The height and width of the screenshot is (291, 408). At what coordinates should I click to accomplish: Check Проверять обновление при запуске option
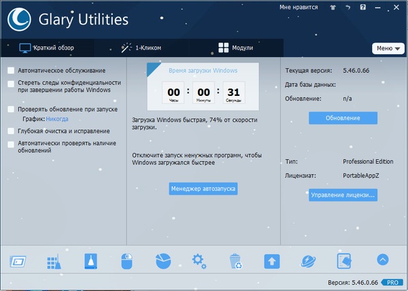(x=11, y=109)
